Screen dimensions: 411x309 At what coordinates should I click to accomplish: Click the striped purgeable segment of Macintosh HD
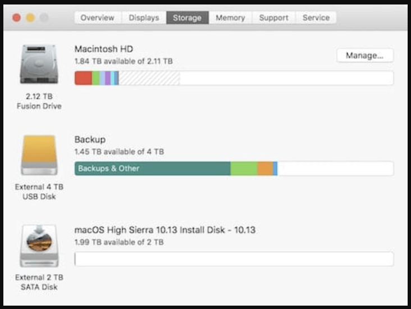[x=149, y=78]
